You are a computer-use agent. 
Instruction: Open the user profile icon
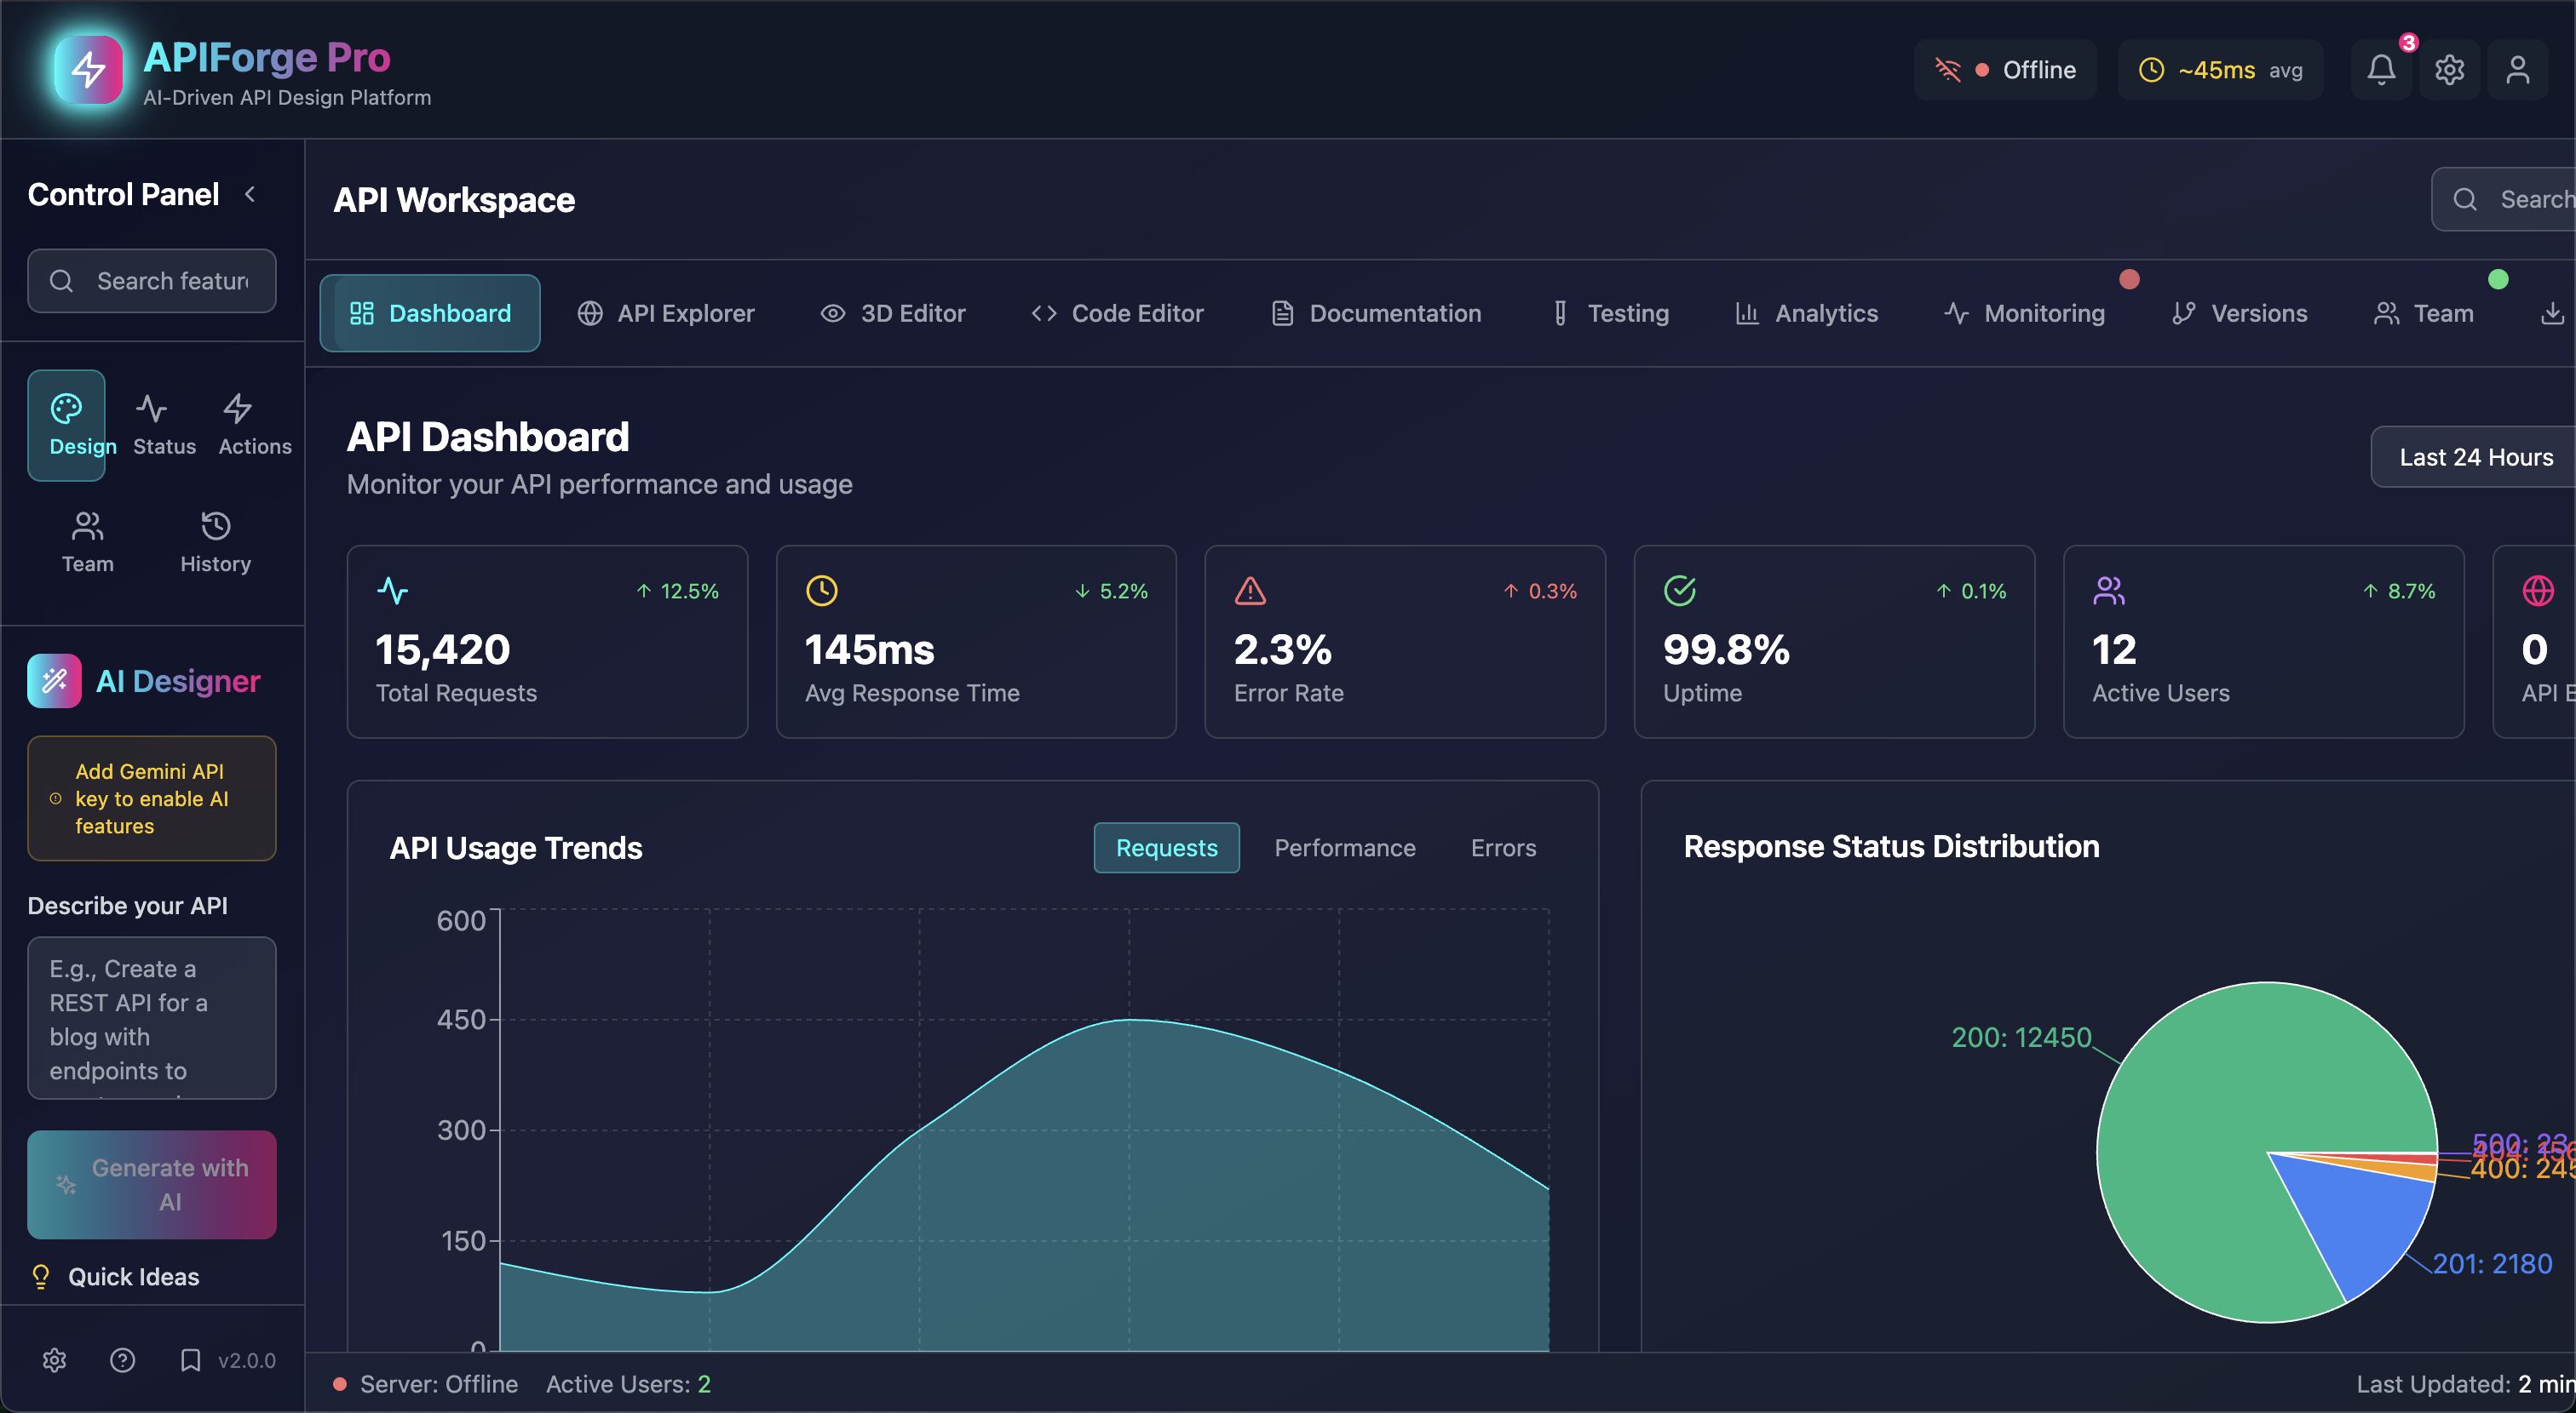pos(2517,70)
